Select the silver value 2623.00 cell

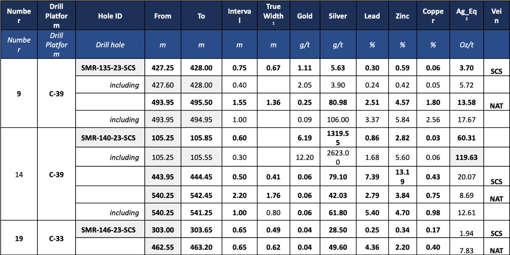[337, 157]
